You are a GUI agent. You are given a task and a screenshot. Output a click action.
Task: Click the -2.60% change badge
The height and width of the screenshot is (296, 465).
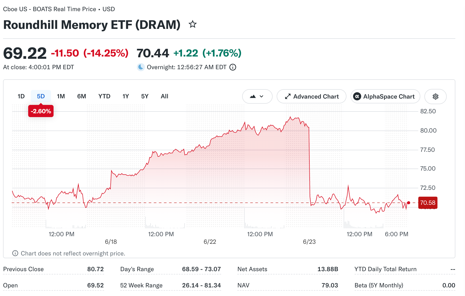pos(41,111)
